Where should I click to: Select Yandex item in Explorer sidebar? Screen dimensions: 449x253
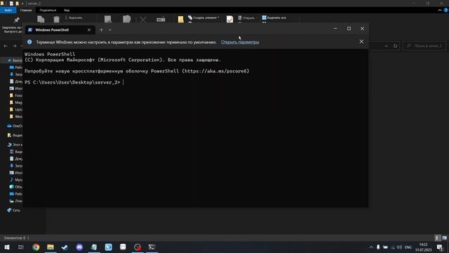point(14,135)
